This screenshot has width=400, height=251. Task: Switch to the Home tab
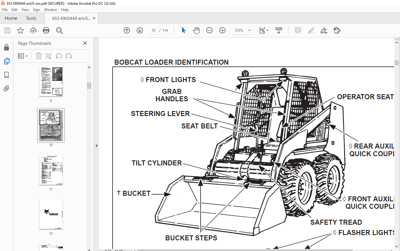(x=11, y=18)
